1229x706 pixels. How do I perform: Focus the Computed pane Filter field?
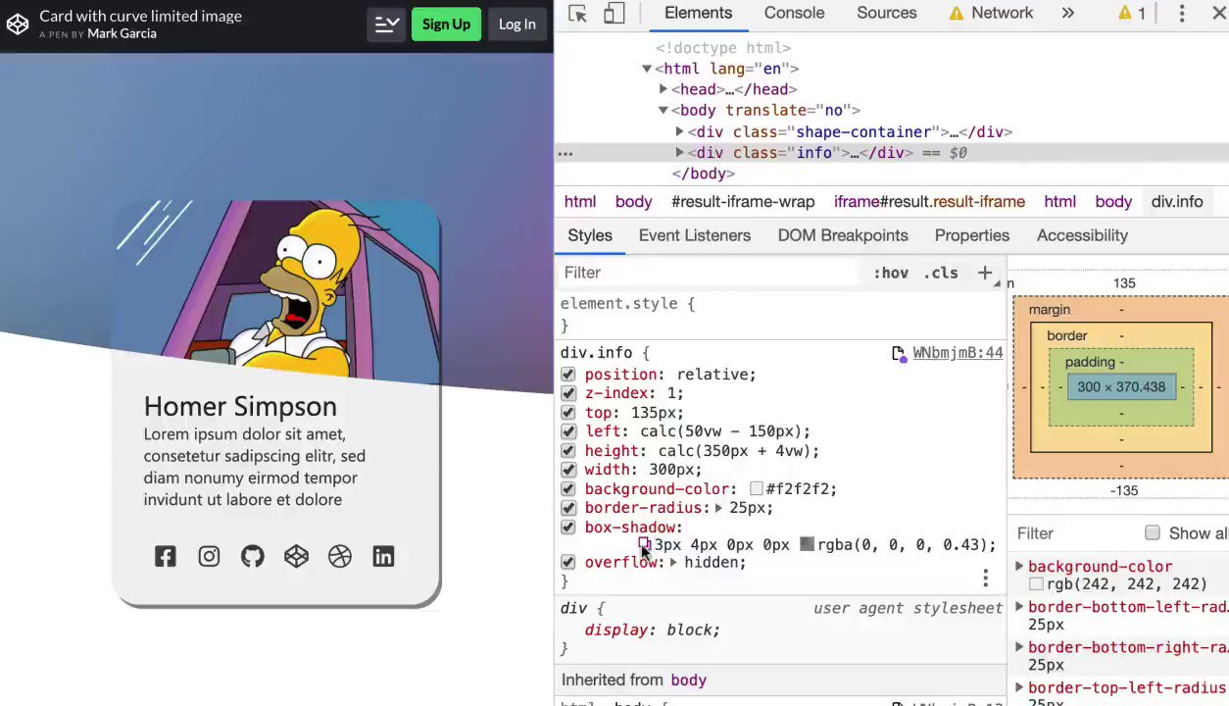pyautogui.click(x=1073, y=533)
